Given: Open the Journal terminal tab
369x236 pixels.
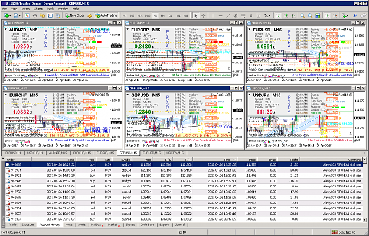Looking at the screenshot, I should tap(180, 225).
